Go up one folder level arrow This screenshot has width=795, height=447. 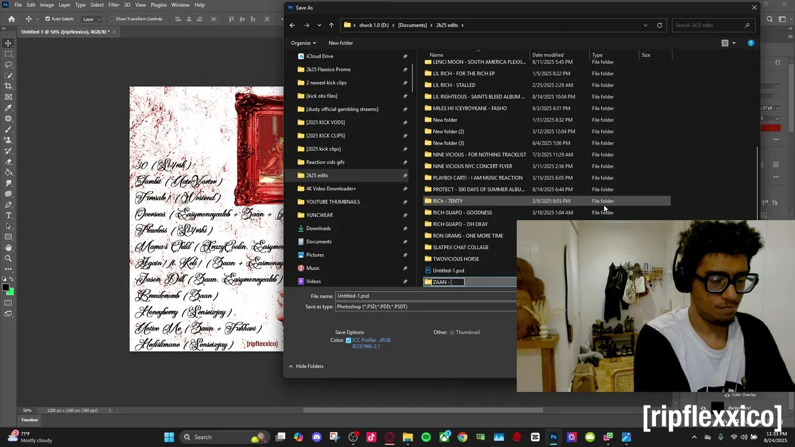click(331, 25)
